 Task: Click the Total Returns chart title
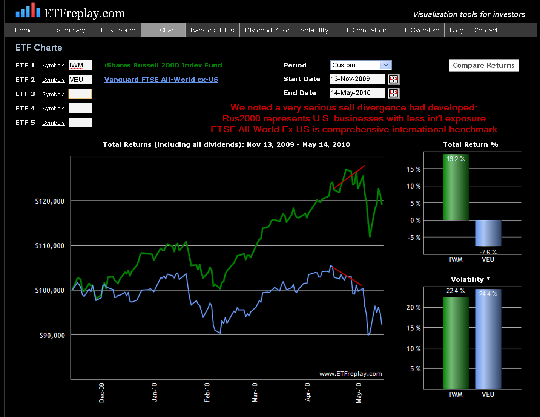click(x=227, y=144)
